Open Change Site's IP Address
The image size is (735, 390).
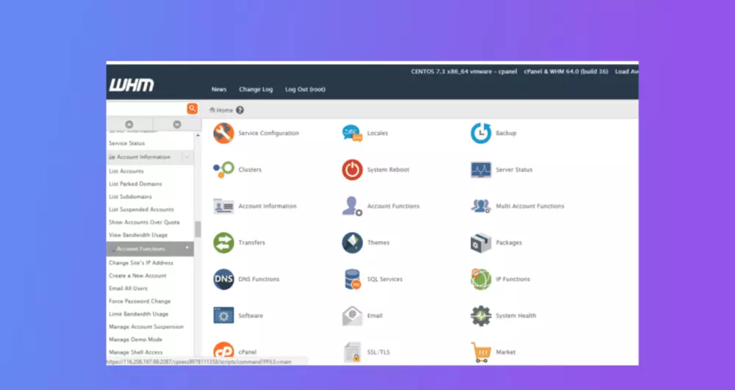coord(141,263)
